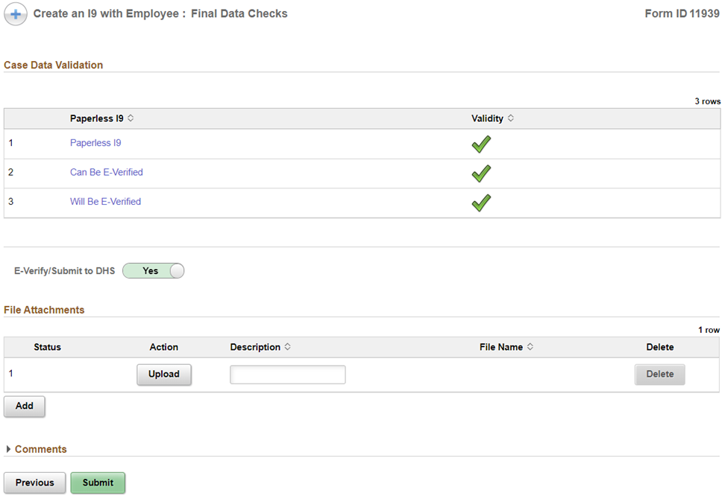
Task: Focus the attachment Description text field
Action: 287,375
